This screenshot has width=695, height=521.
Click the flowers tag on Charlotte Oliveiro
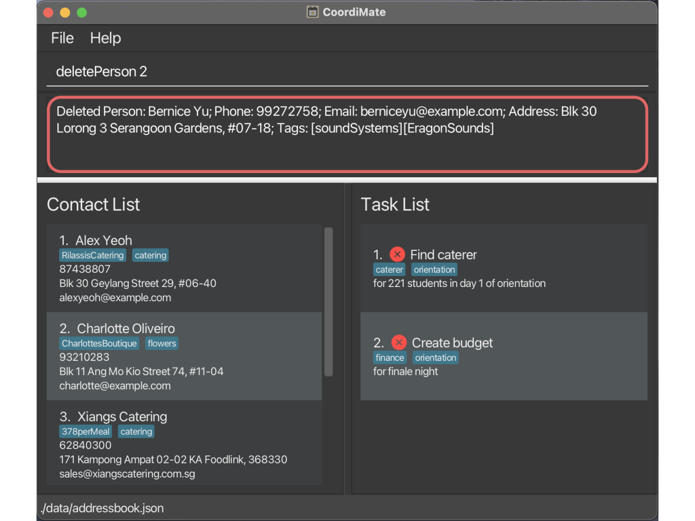(162, 344)
